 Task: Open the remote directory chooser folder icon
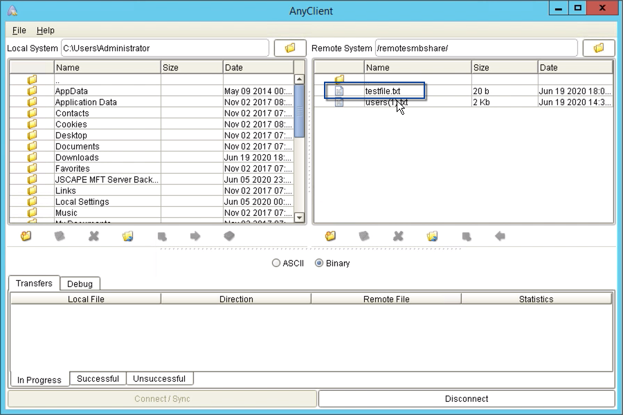click(x=598, y=48)
